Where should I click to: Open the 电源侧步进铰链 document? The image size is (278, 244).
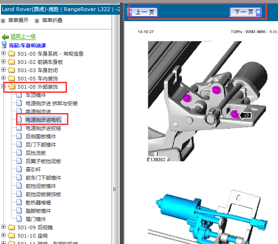pyautogui.click(x=44, y=128)
